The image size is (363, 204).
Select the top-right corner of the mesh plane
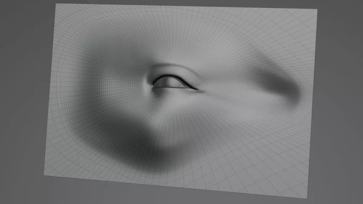pyautogui.click(x=317, y=10)
